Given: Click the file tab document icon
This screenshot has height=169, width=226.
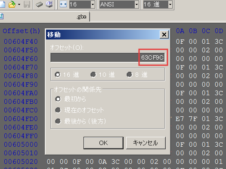Looking at the screenshot, I should pos(2,16).
